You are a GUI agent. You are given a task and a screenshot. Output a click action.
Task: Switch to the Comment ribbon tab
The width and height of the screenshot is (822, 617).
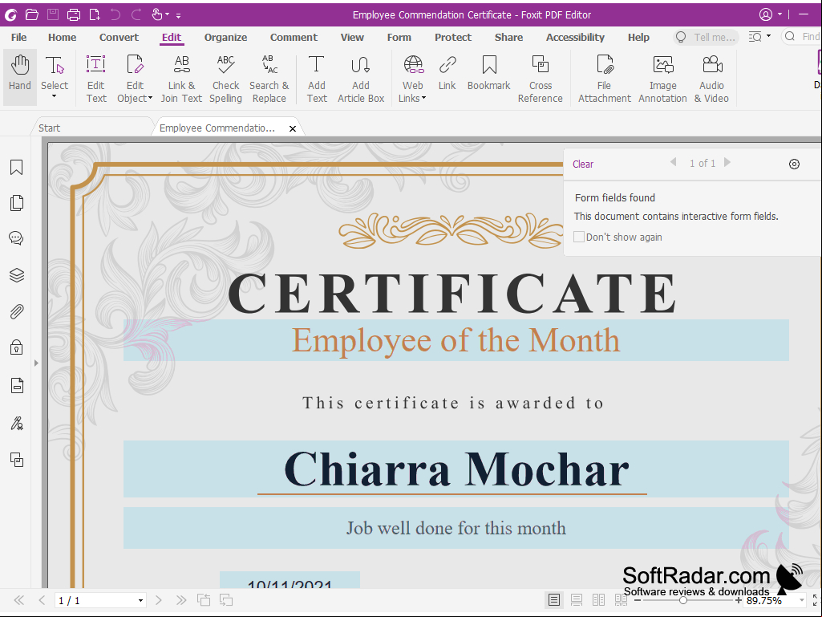[294, 37]
